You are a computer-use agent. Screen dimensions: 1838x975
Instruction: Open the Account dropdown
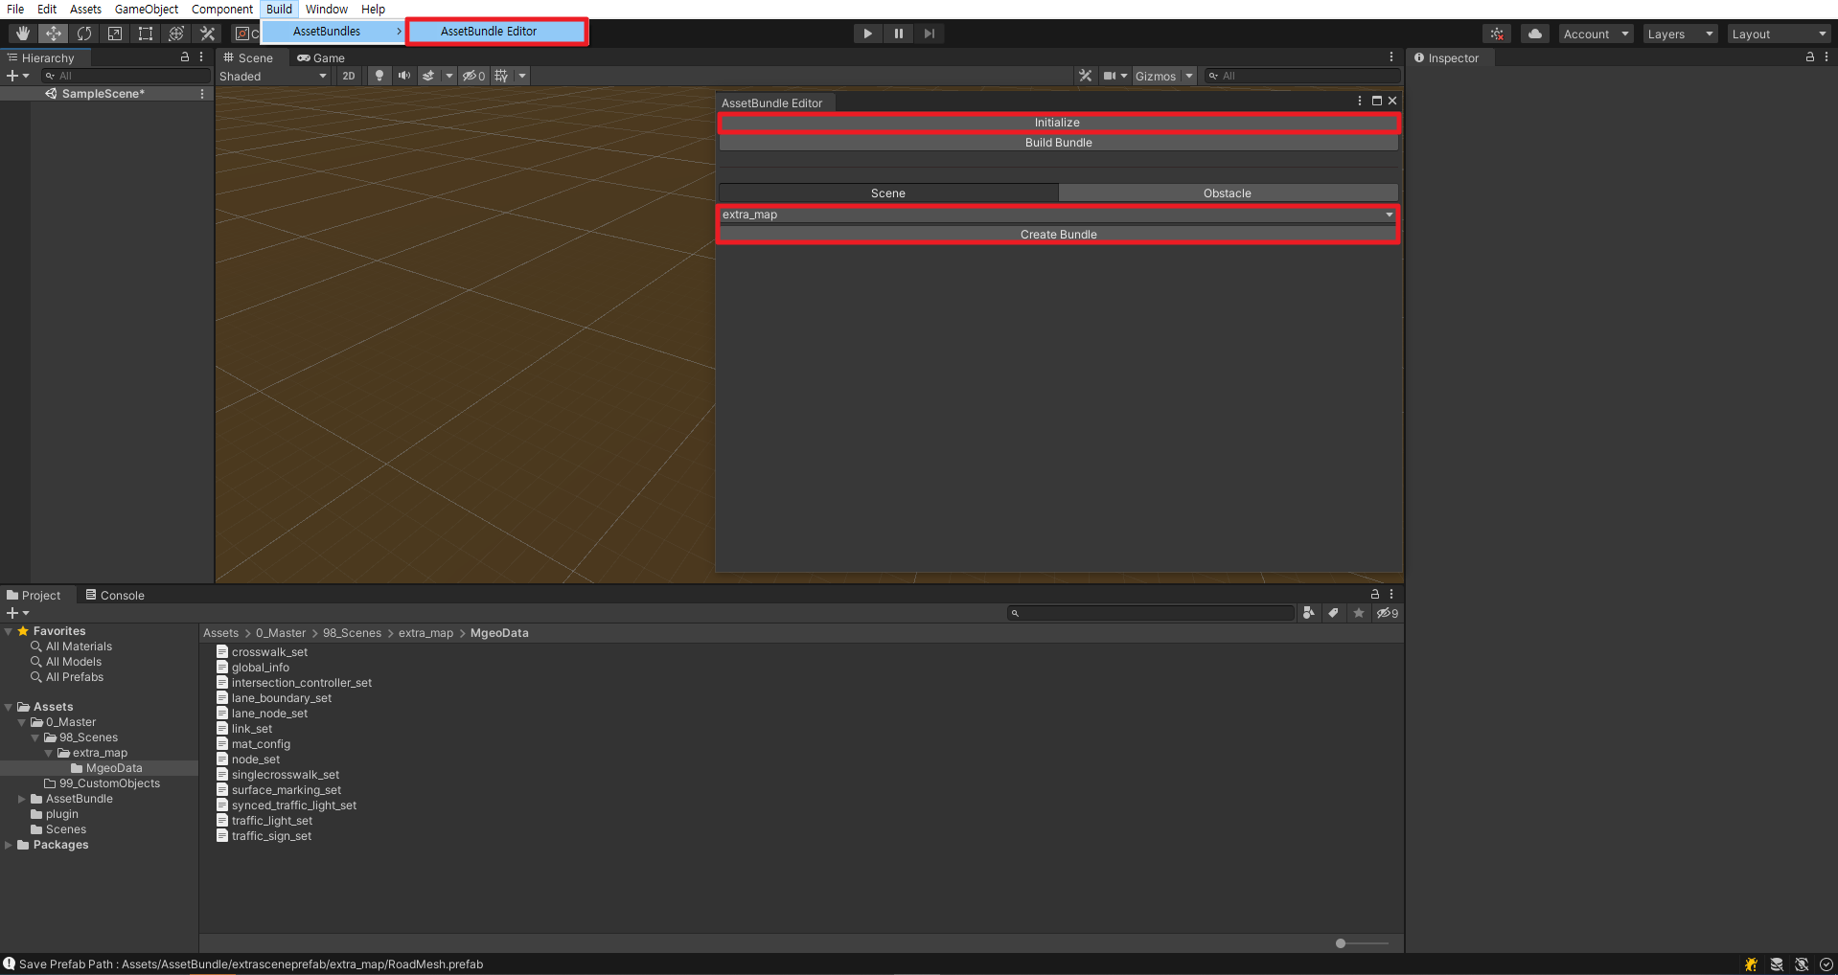1596,34
